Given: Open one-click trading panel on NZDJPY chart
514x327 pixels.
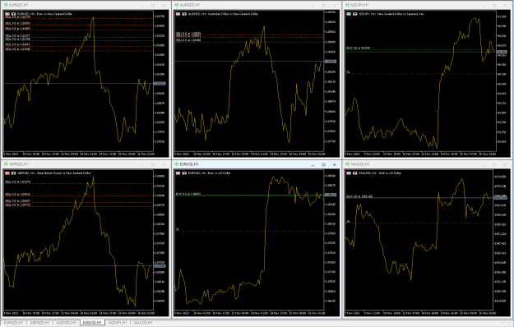Looking at the screenshot, I should [x=349, y=14].
